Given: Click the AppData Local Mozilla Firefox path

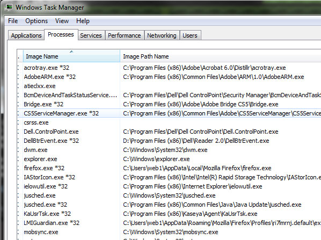Looking at the screenshot, I should click(197, 168).
